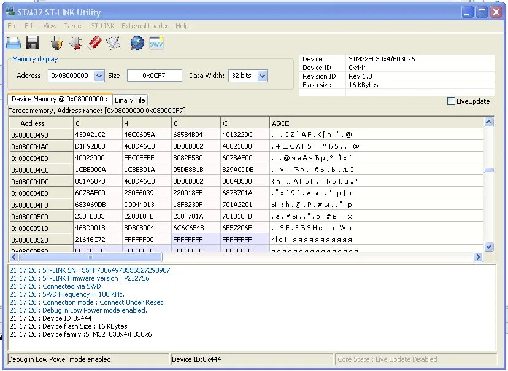Click the device value STM32F030x4/F030x6 in info panel
Viewport: 508px width, 371px height.
[382, 59]
